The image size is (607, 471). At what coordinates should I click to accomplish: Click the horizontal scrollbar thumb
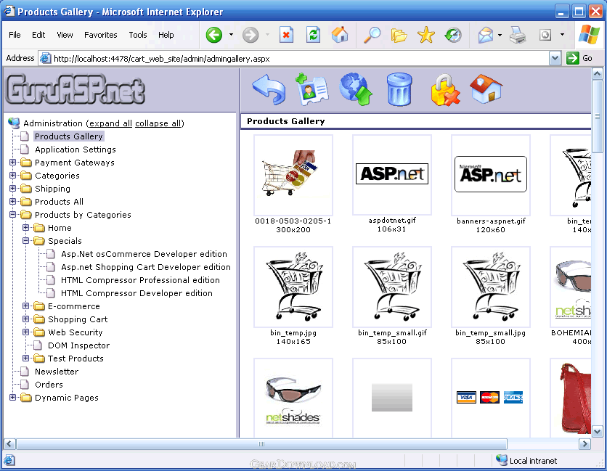tap(261, 443)
